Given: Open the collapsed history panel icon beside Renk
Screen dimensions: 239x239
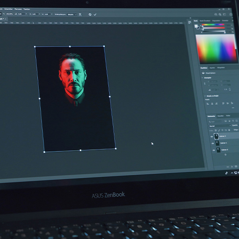Looking at the screenshot, I should click(x=190, y=22).
